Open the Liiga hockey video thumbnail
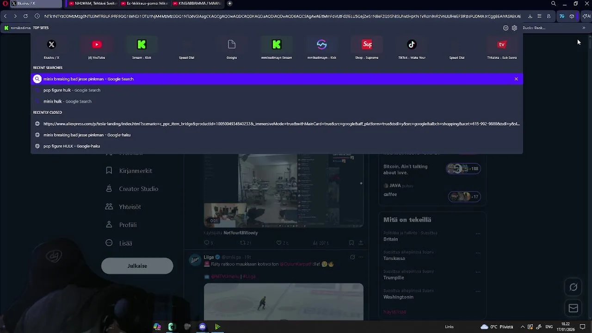This screenshot has width=592, height=333. coord(284,302)
